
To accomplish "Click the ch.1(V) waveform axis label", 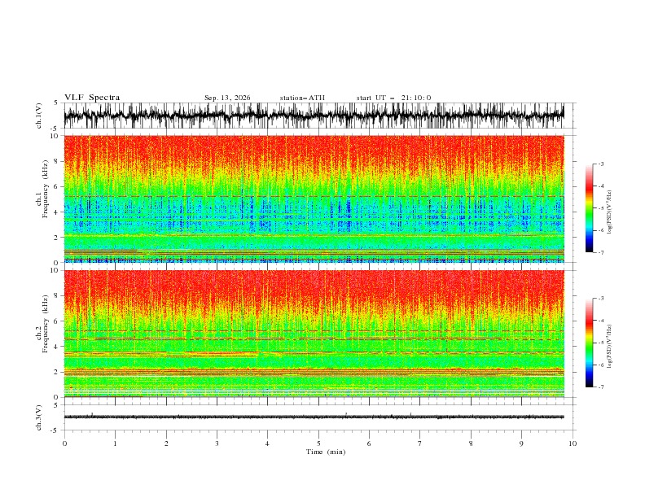I will tap(39, 116).
